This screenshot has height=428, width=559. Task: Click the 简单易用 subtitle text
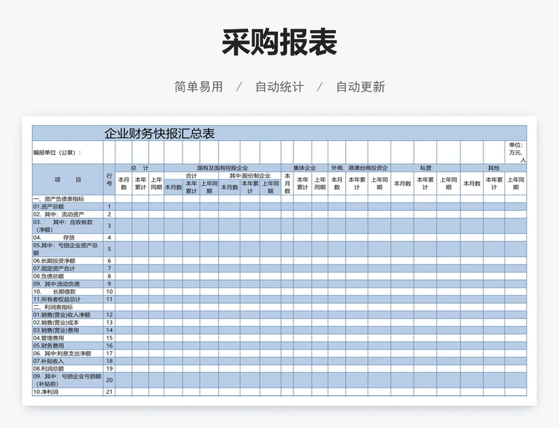point(198,87)
